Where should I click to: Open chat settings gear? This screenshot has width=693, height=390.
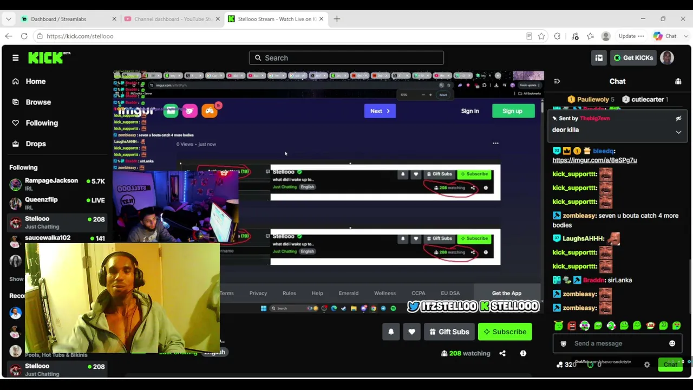click(647, 365)
